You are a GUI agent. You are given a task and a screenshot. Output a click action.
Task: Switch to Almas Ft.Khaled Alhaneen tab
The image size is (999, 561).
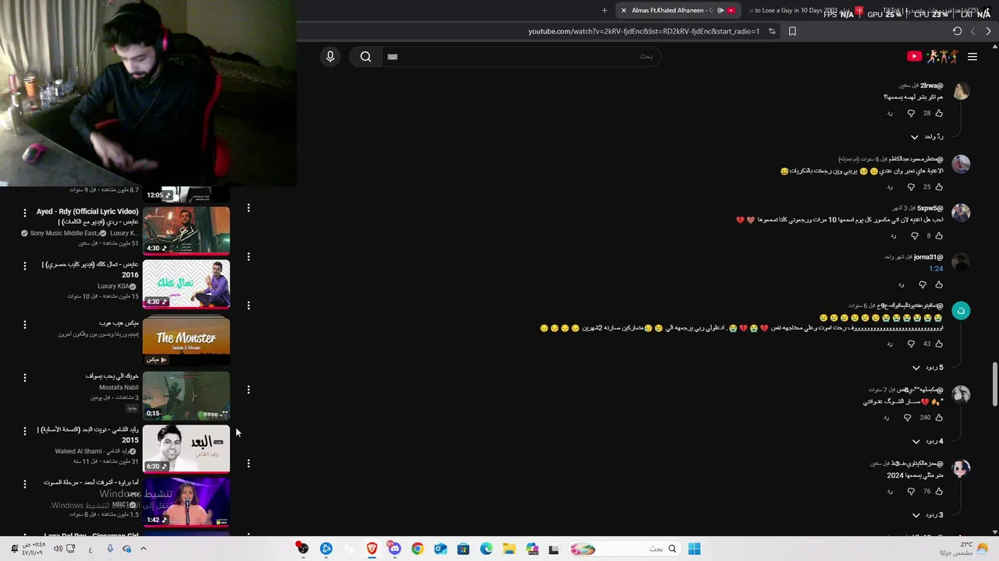click(x=677, y=10)
